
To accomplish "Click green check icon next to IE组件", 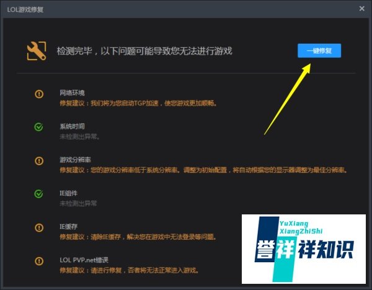I will (x=38, y=194).
